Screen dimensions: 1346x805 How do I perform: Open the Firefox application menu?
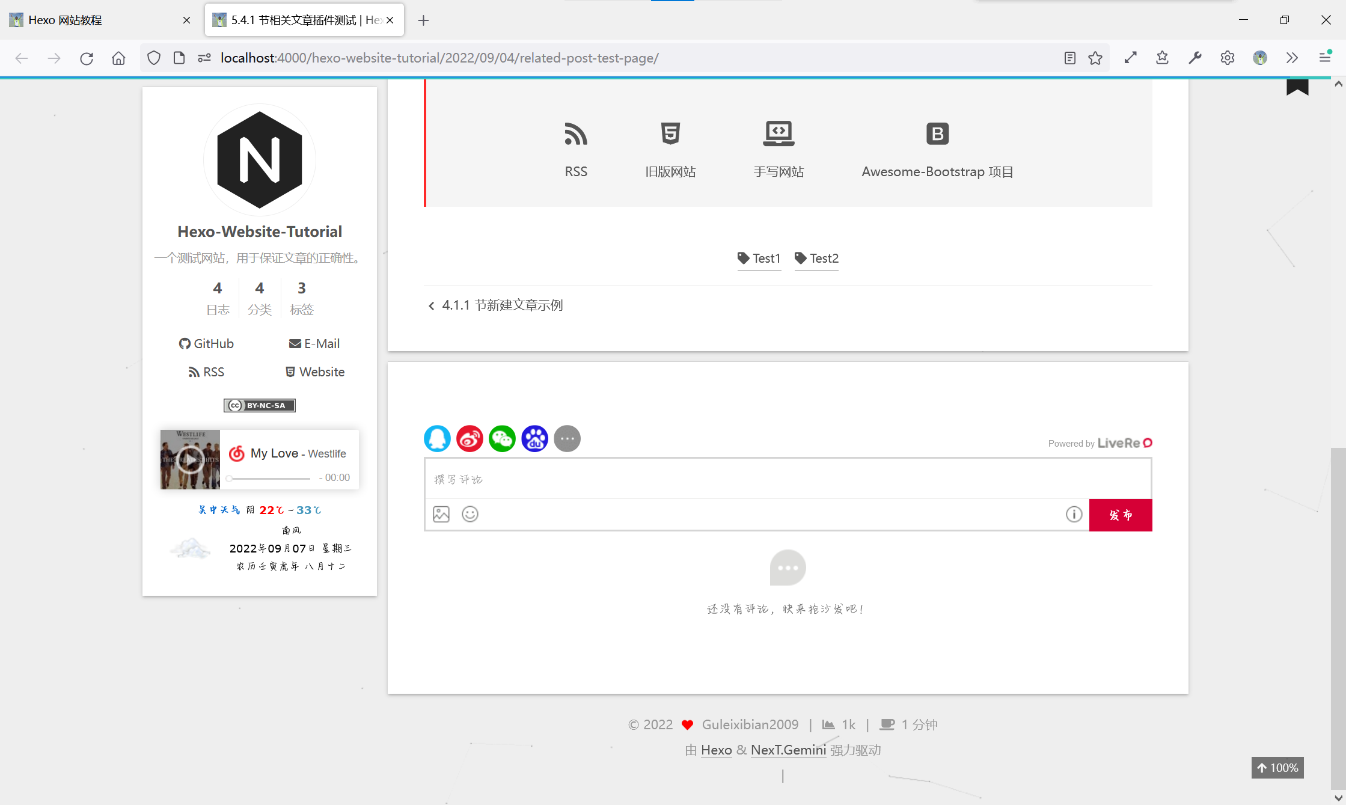pyautogui.click(x=1324, y=58)
